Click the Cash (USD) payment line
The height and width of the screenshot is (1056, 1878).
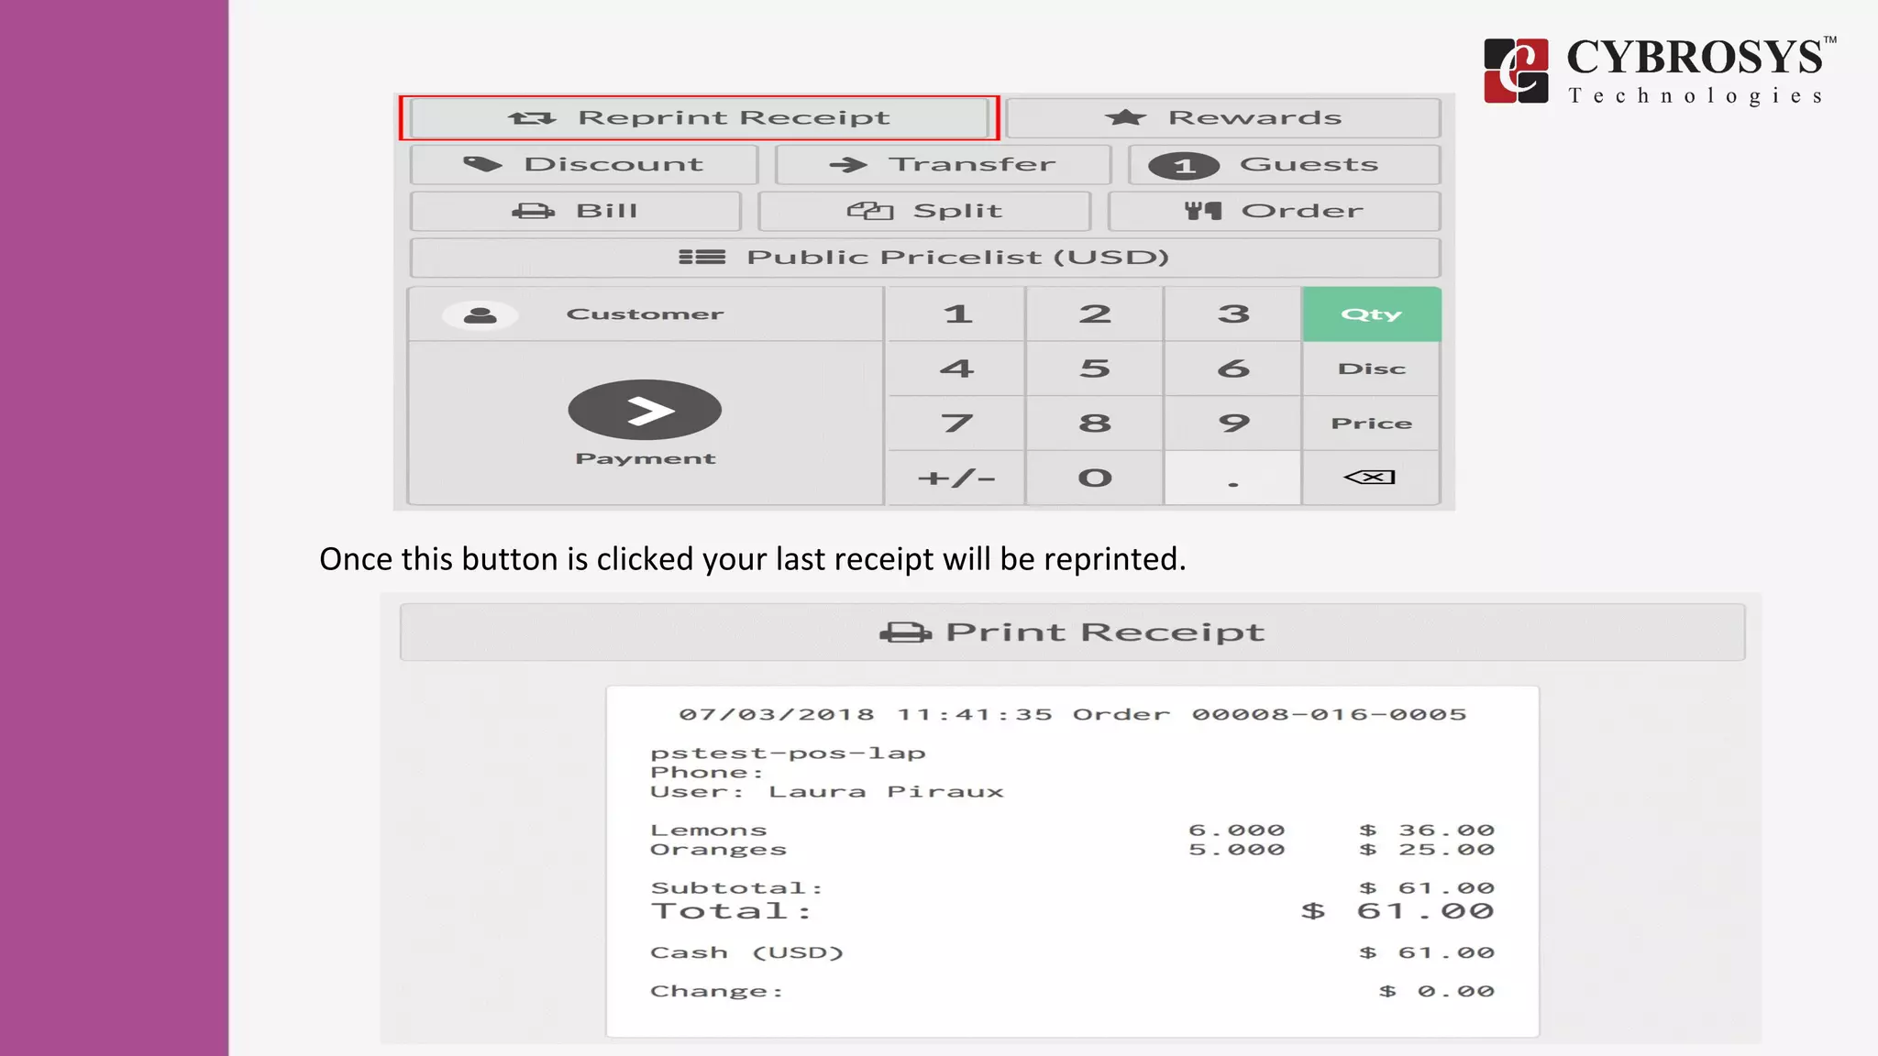1072,953
